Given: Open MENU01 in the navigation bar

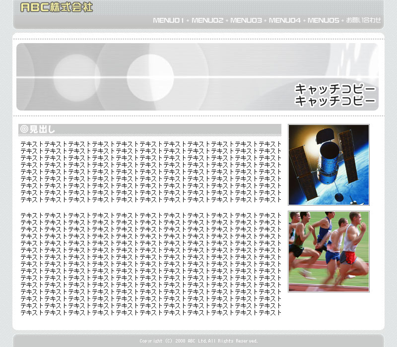Looking at the screenshot, I should click(x=168, y=20).
